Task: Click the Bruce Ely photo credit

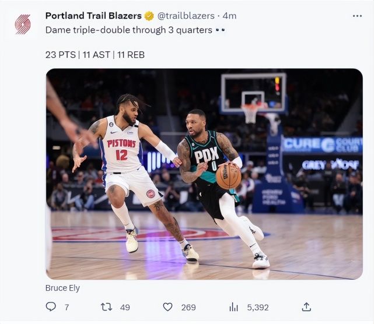Action: click(62, 288)
